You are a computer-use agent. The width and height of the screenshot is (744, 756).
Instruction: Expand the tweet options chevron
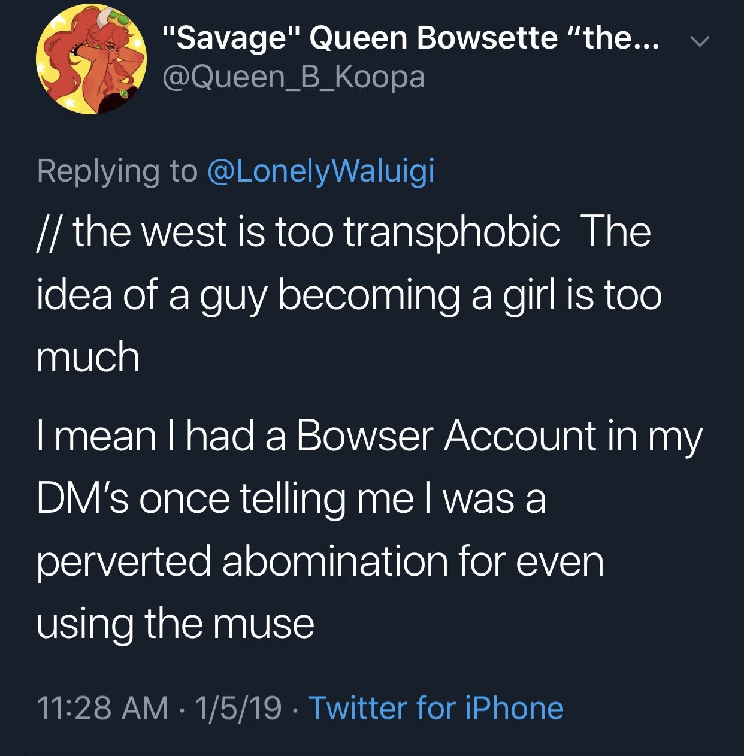coord(699,41)
